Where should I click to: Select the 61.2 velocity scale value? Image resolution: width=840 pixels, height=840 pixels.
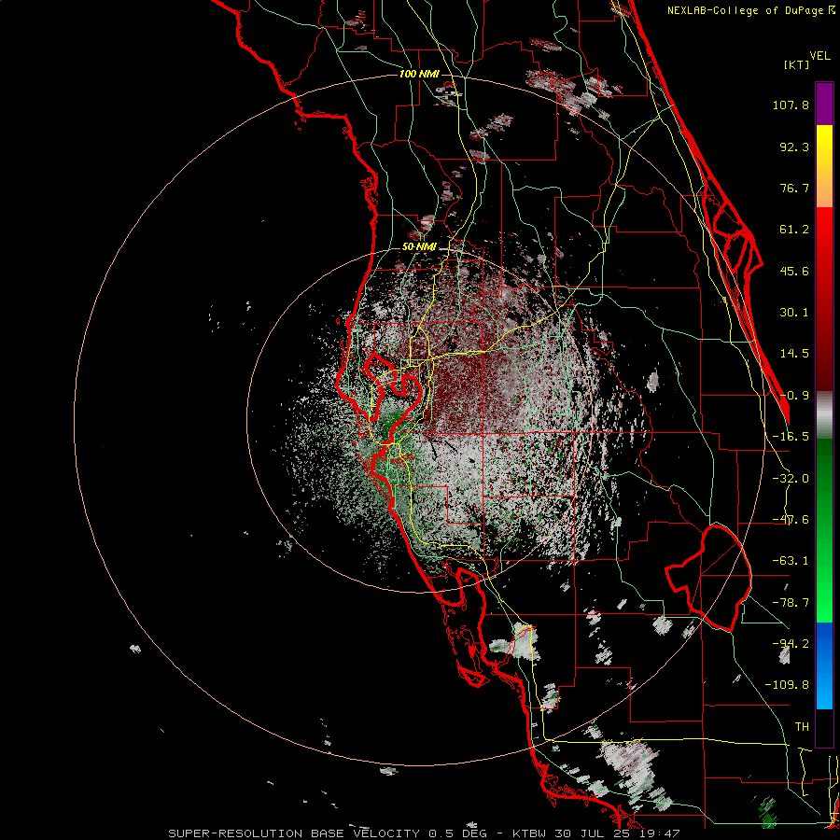pos(794,230)
